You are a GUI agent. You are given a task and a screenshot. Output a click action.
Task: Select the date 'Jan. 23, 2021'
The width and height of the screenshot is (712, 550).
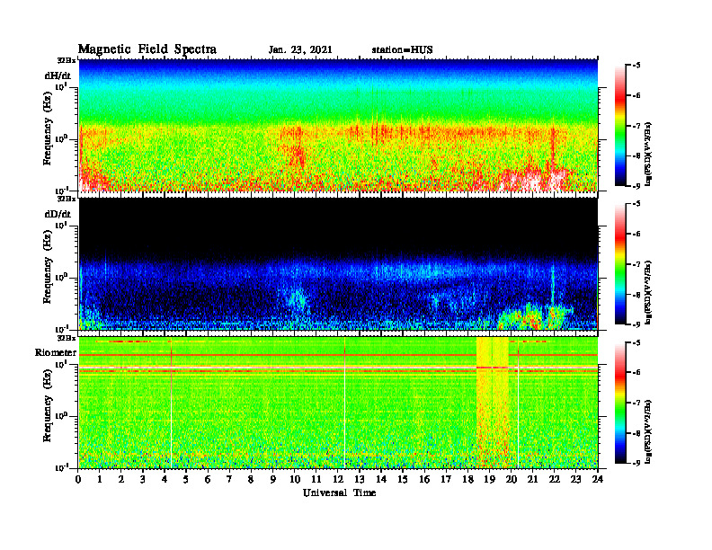(300, 50)
